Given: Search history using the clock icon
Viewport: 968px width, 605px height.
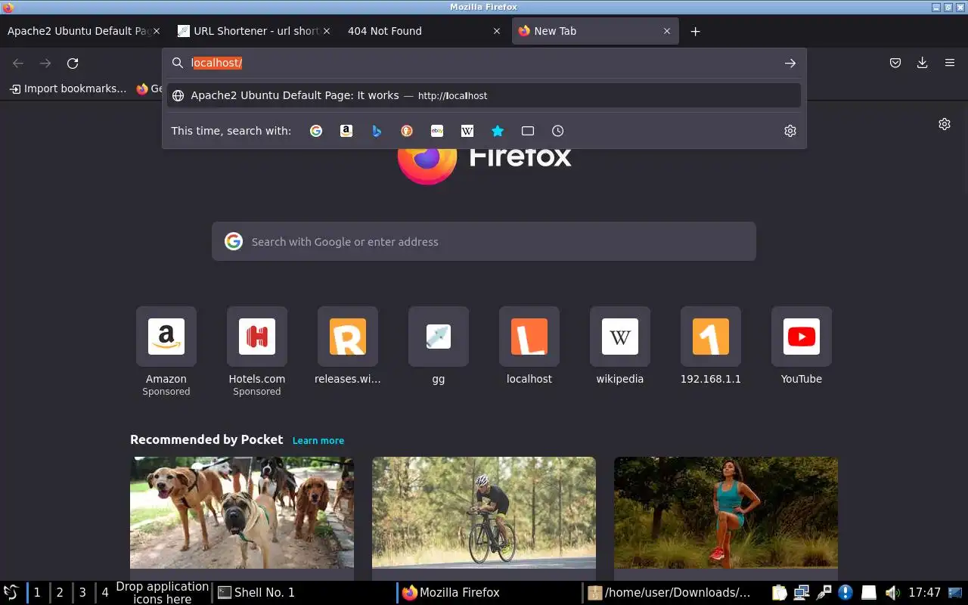Looking at the screenshot, I should [x=558, y=131].
